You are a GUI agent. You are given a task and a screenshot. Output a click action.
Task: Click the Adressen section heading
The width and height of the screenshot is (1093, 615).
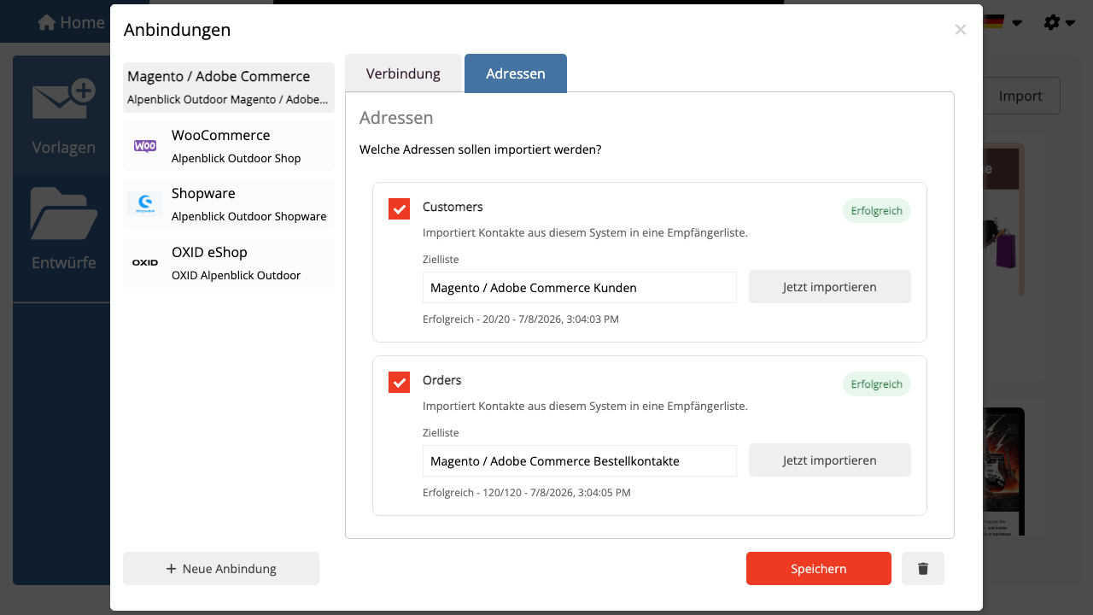pyautogui.click(x=396, y=118)
